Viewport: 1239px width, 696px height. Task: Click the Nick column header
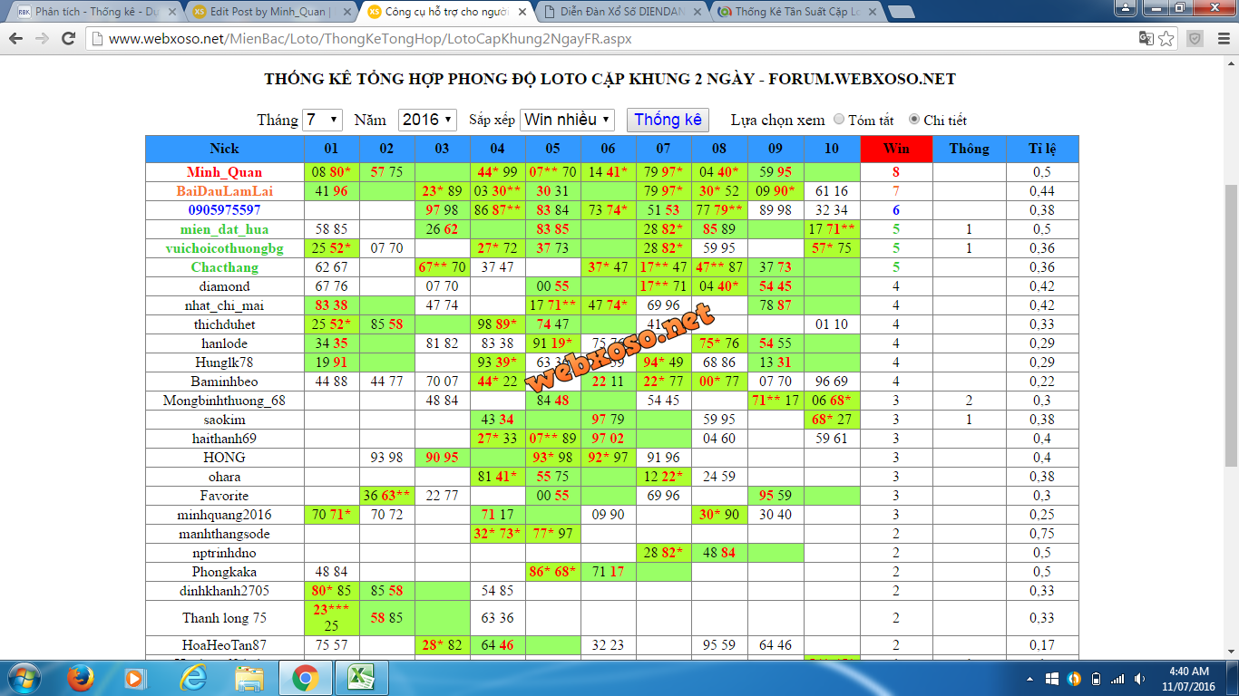pos(224,149)
